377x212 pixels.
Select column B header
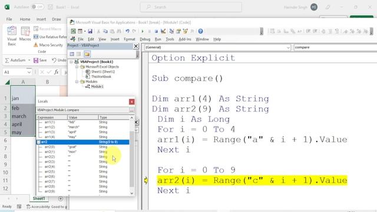click(47, 82)
